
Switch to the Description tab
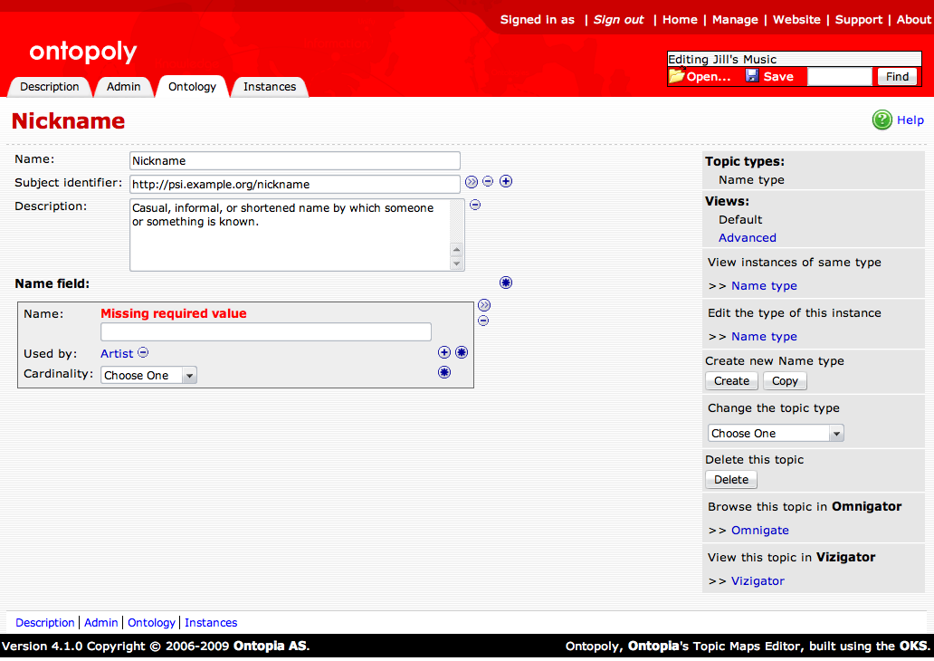click(x=50, y=87)
